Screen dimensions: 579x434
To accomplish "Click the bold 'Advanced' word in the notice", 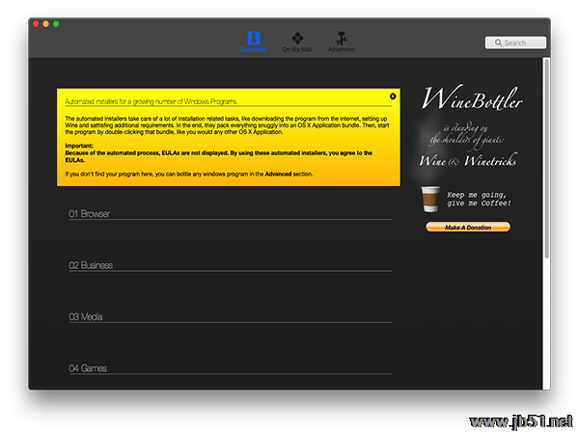I will click(278, 174).
